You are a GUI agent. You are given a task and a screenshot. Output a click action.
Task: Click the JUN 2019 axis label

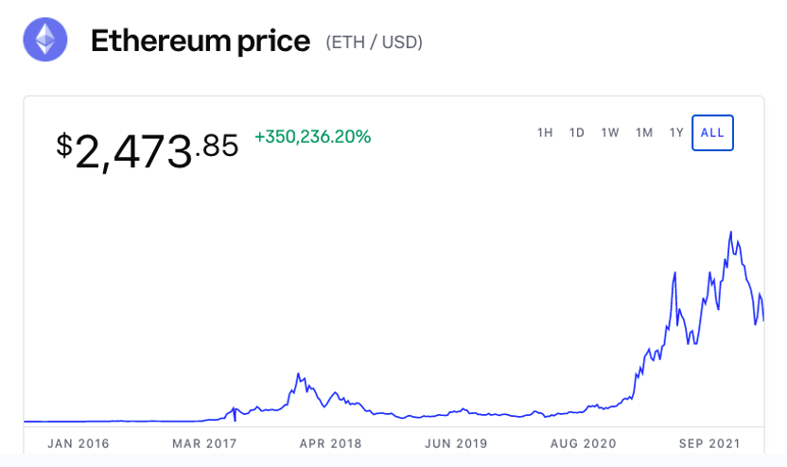(457, 443)
